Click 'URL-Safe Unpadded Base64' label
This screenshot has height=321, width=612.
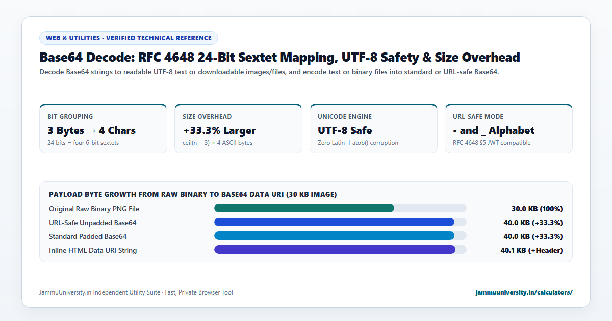point(93,223)
